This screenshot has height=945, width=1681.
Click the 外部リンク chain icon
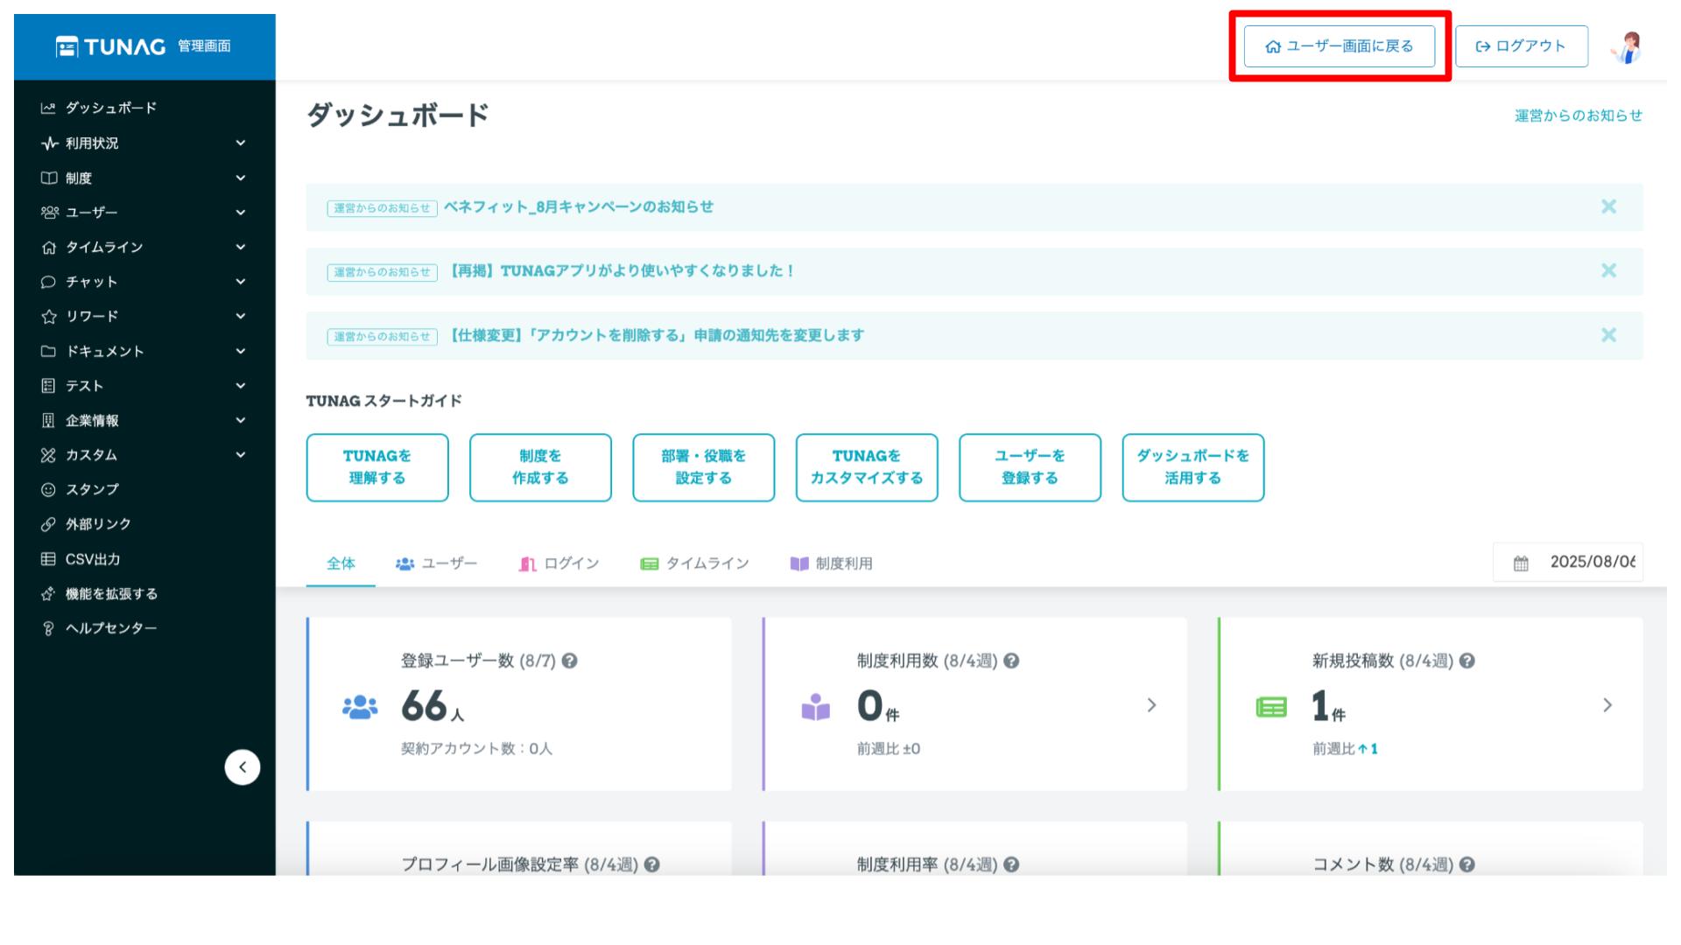[48, 524]
